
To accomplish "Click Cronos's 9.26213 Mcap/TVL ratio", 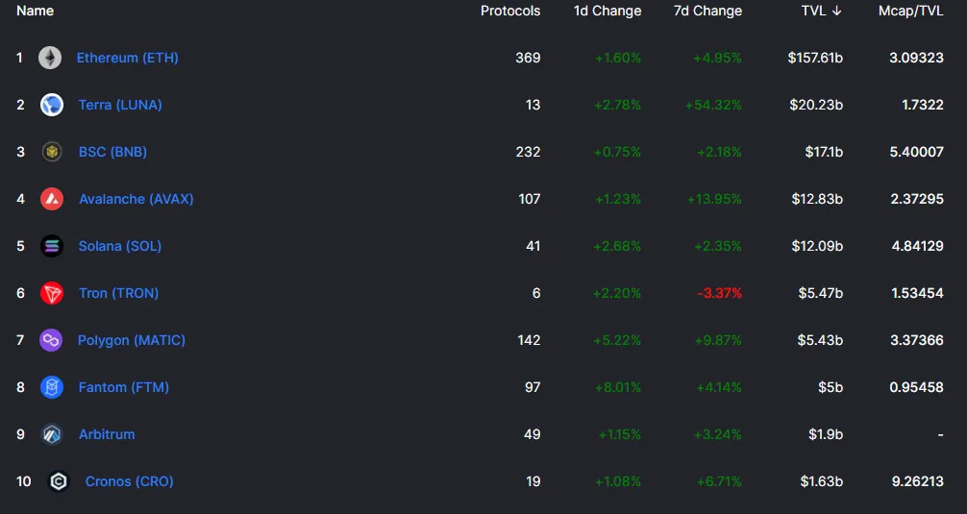I will point(918,481).
